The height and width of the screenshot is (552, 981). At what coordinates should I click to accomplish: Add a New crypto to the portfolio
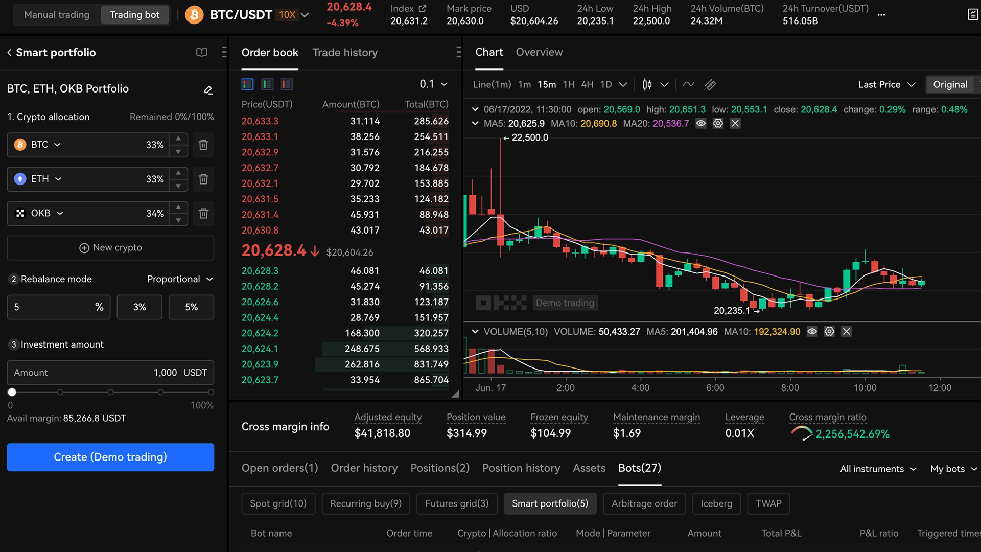click(x=110, y=247)
